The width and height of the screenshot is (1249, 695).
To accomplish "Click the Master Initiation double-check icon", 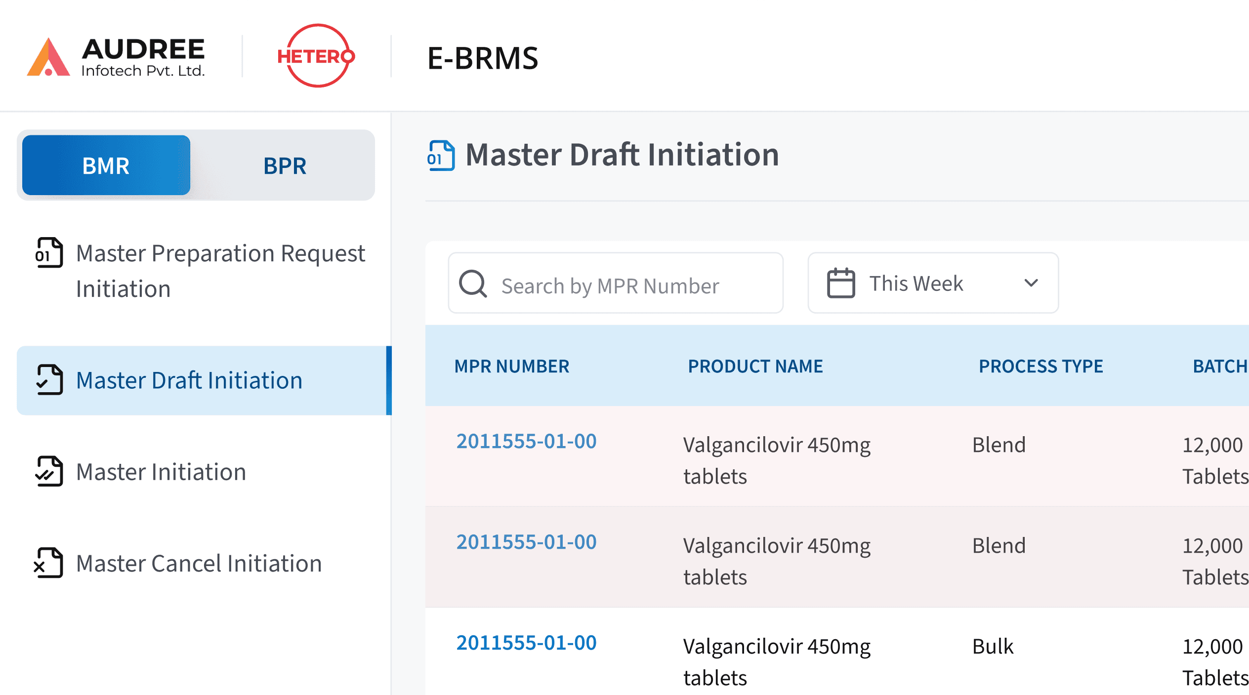I will [49, 471].
